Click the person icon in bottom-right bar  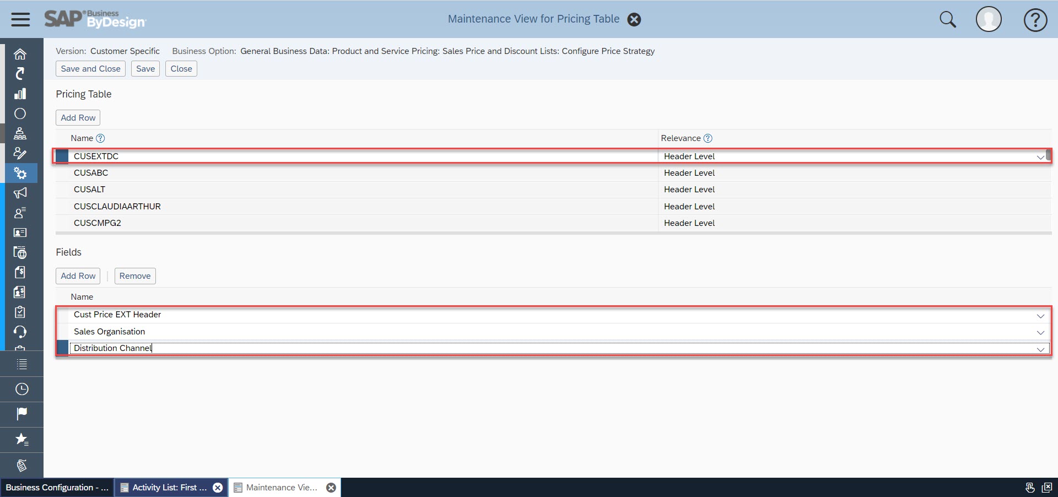(x=1029, y=488)
